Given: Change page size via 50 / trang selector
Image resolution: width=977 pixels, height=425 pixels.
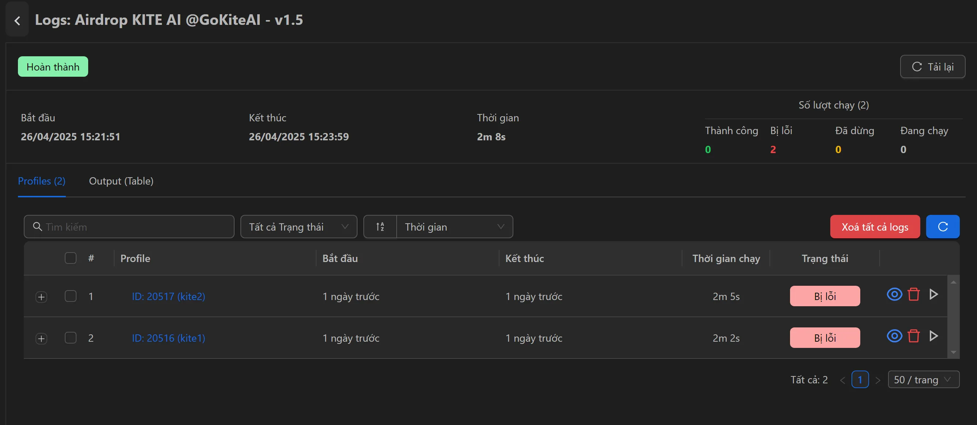Looking at the screenshot, I should click(923, 380).
